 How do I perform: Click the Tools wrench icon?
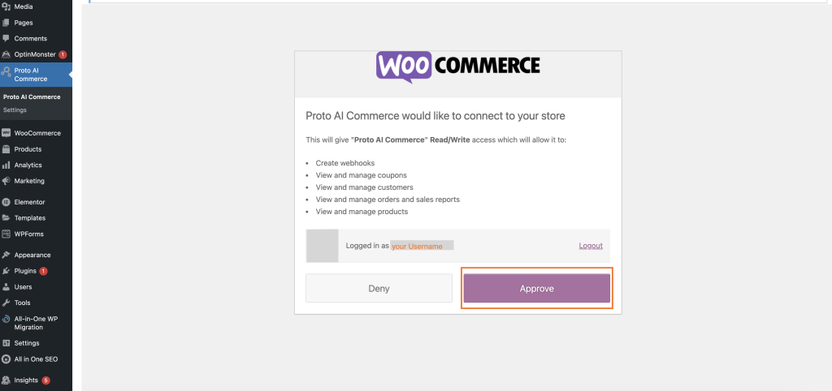point(6,303)
